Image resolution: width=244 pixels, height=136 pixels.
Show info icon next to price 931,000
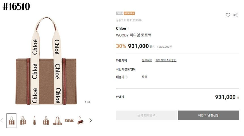[x=154, y=47]
